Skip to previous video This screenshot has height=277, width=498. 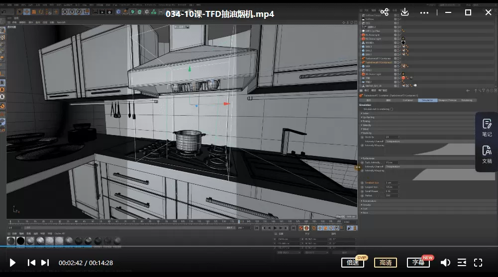pos(31,263)
